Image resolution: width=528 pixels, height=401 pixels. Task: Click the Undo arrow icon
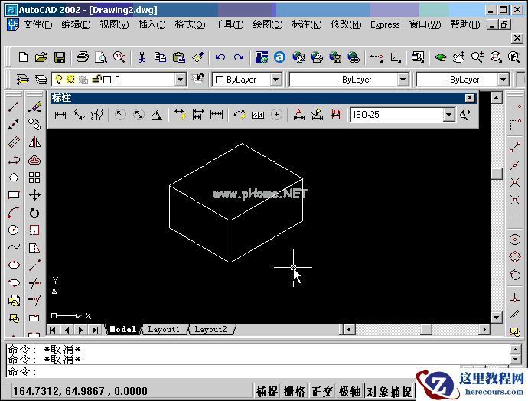coord(220,57)
